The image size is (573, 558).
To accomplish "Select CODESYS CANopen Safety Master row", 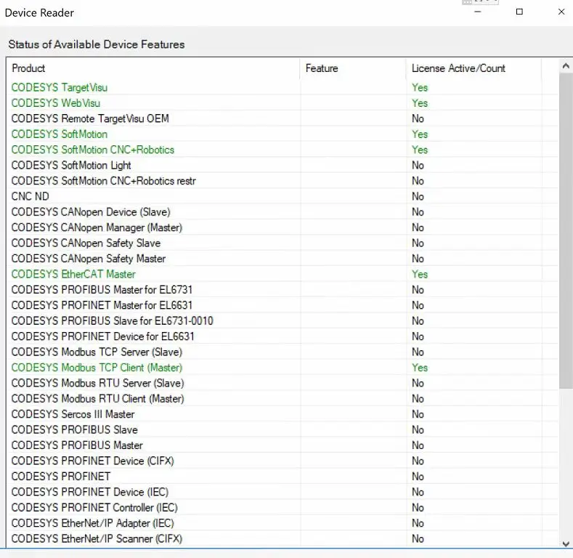I will click(x=282, y=259).
